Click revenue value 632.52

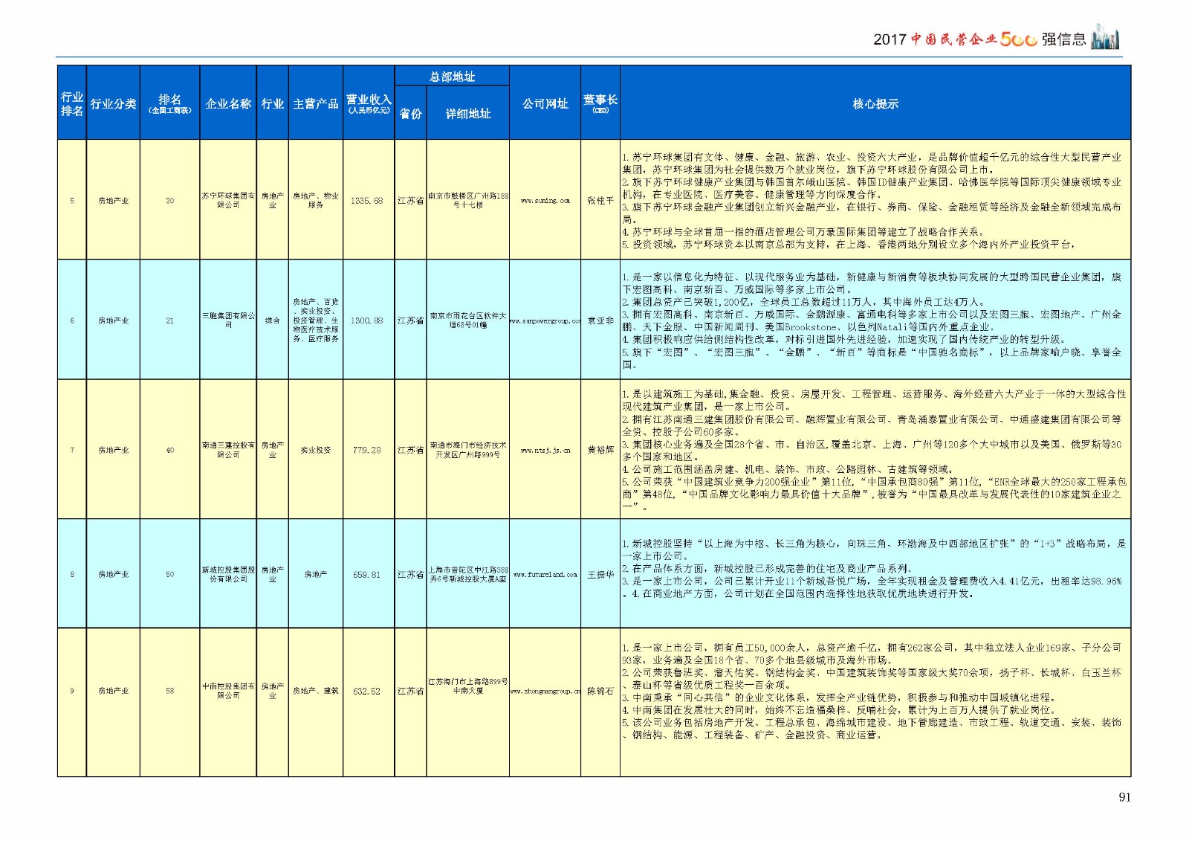pos(367,691)
